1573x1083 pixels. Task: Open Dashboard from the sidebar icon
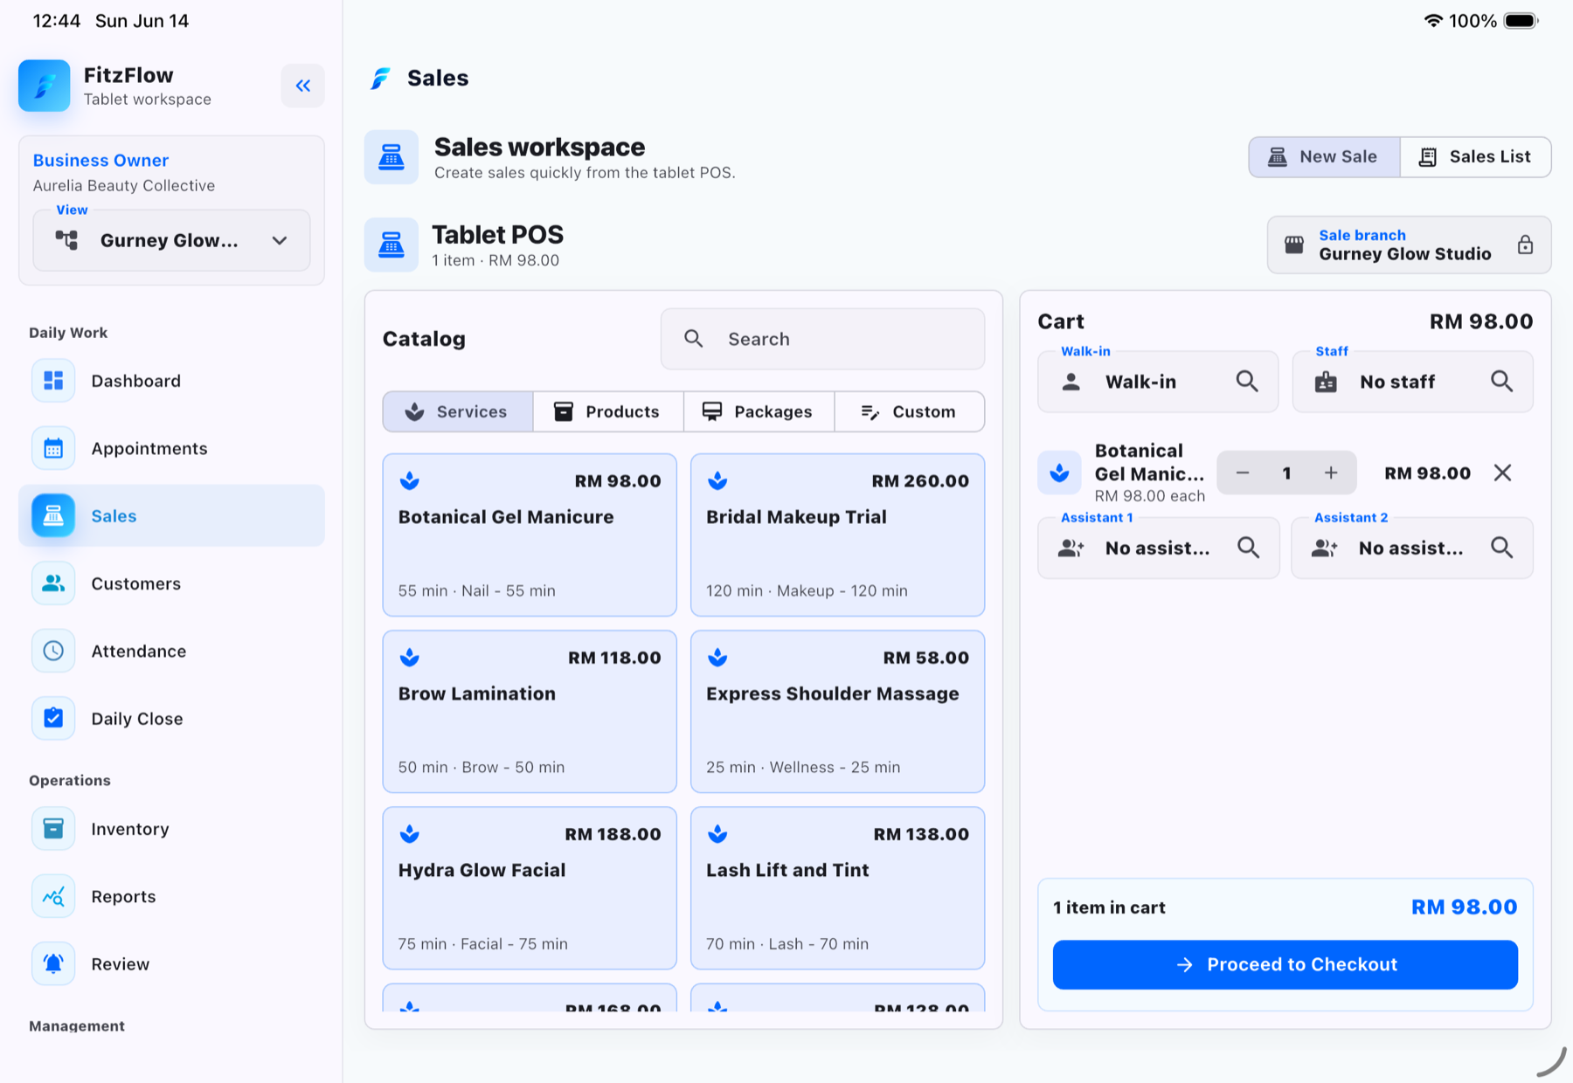click(53, 381)
